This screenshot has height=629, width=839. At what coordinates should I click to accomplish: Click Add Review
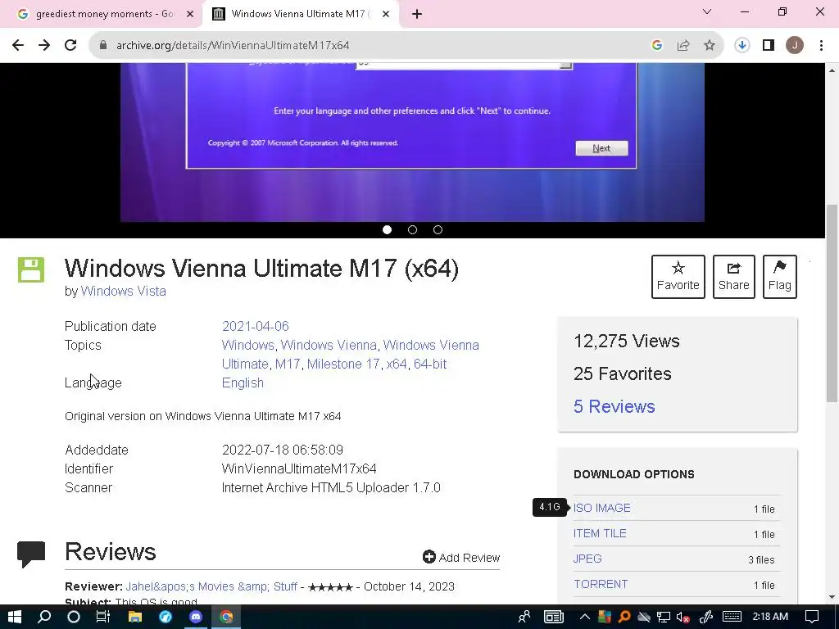461,557
